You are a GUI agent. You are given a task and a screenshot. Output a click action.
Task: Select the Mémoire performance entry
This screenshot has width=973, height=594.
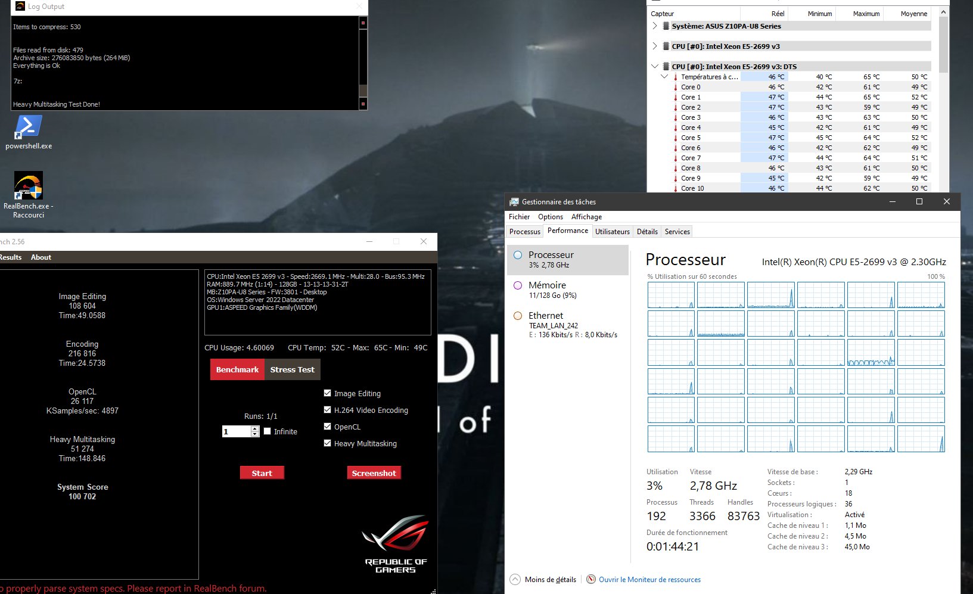click(x=567, y=290)
